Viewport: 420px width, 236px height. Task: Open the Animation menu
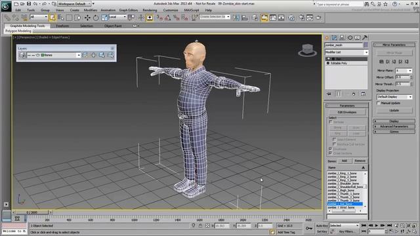pos(108,10)
